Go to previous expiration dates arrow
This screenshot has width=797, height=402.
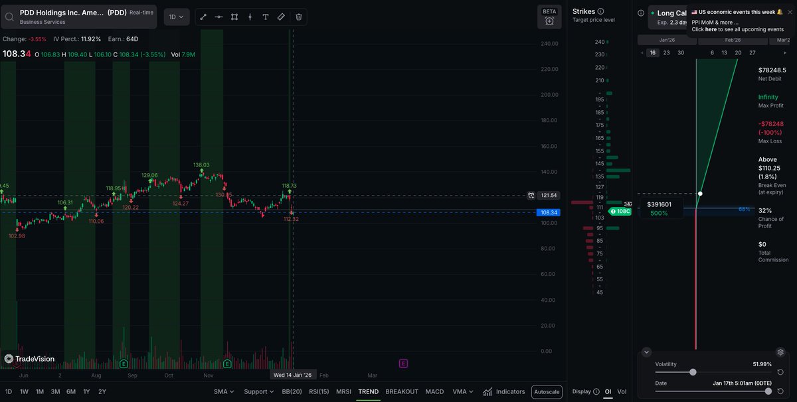tap(642, 52)
